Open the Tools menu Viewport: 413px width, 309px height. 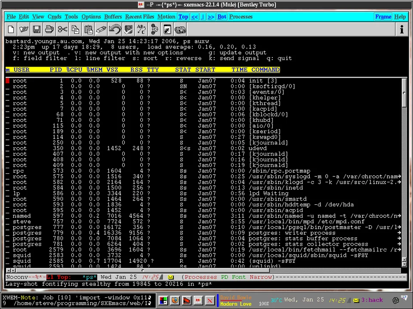[71, 17]
